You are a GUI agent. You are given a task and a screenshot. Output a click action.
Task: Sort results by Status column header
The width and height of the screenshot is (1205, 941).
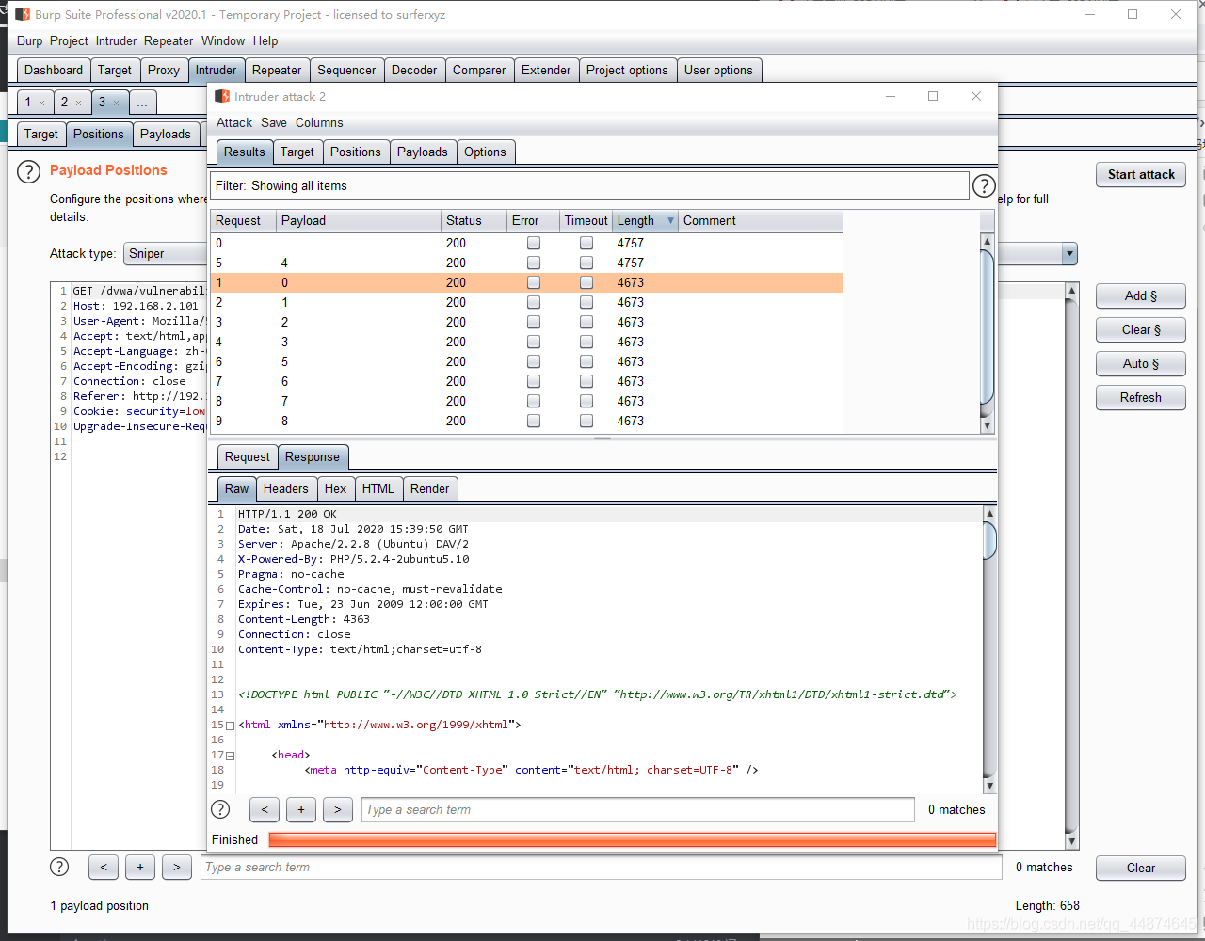click(474, 221)
